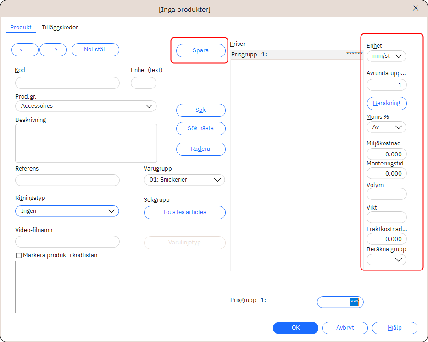Click into the Kod input field
The image size is (428, 342).
pos(67,83)
